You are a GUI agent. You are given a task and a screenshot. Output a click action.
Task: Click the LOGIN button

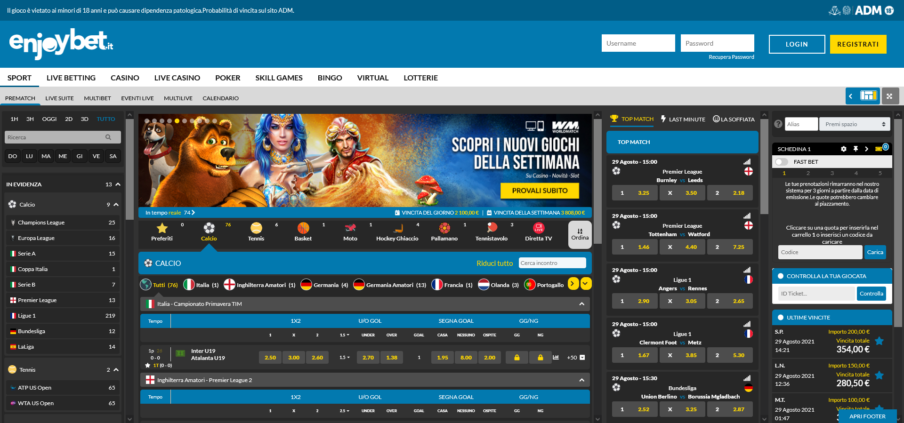(x=797, y=44)
